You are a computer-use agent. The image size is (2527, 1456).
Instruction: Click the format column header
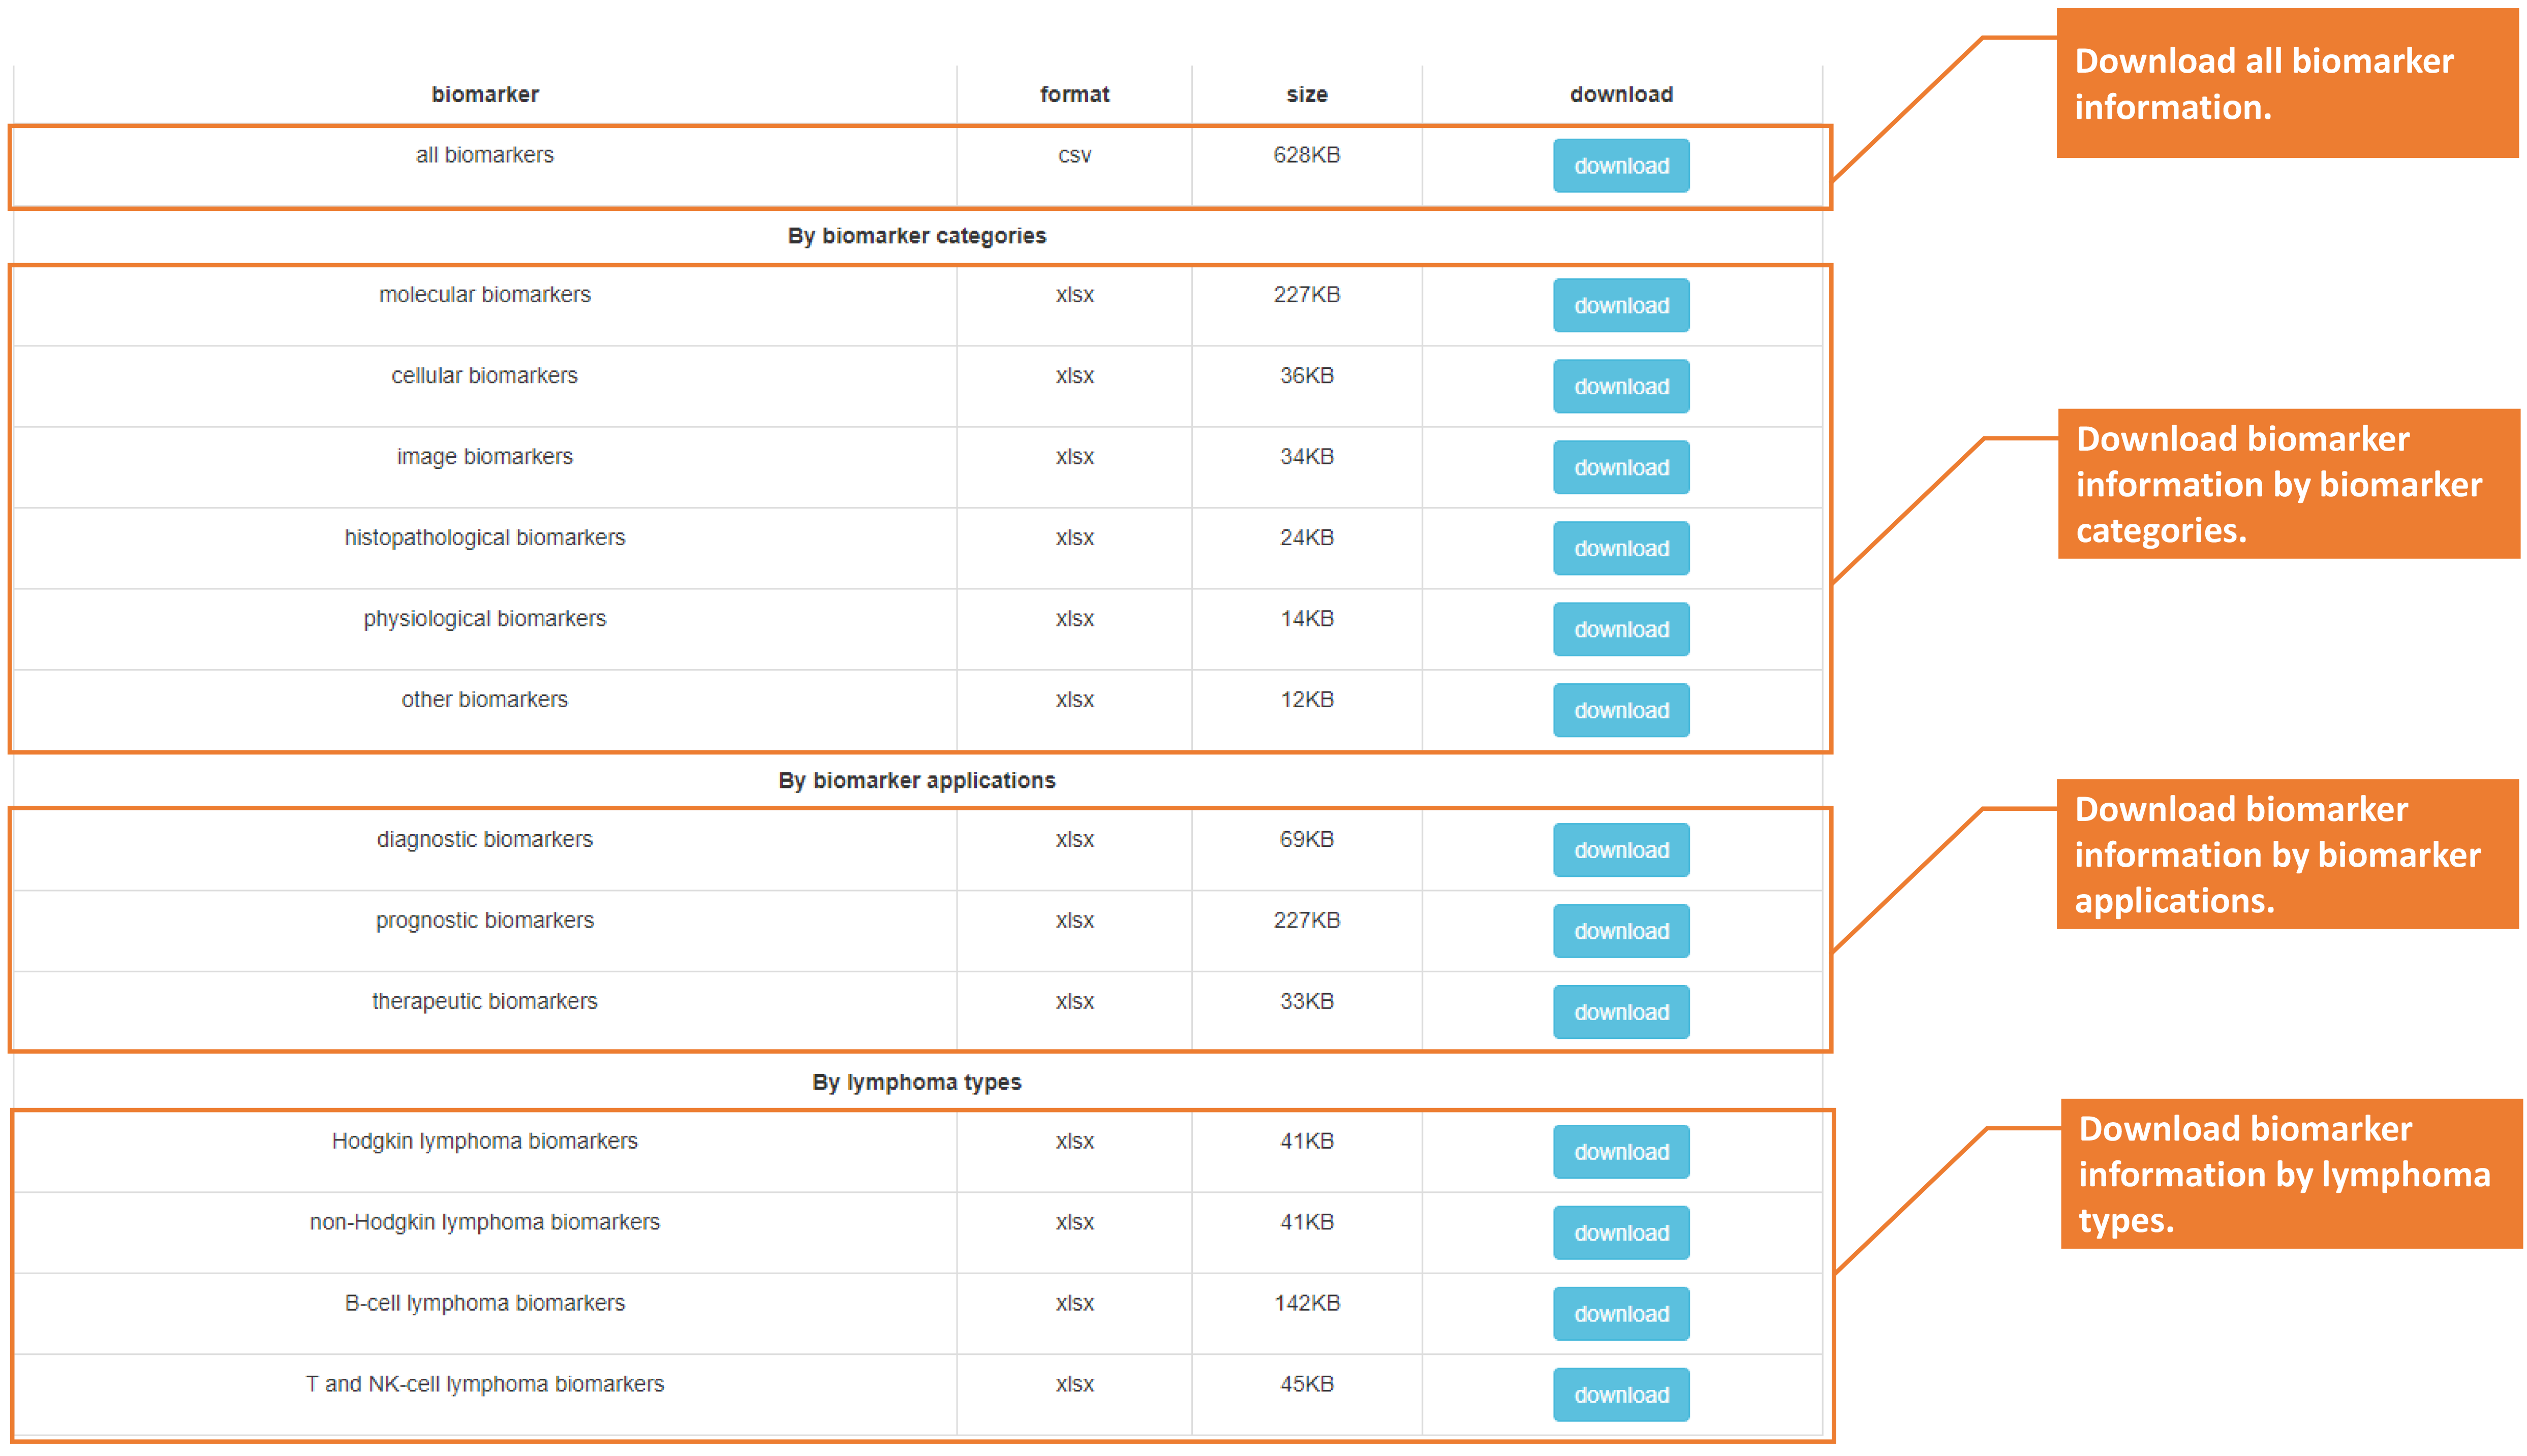pyautogui.click(x=1073, y=95)
